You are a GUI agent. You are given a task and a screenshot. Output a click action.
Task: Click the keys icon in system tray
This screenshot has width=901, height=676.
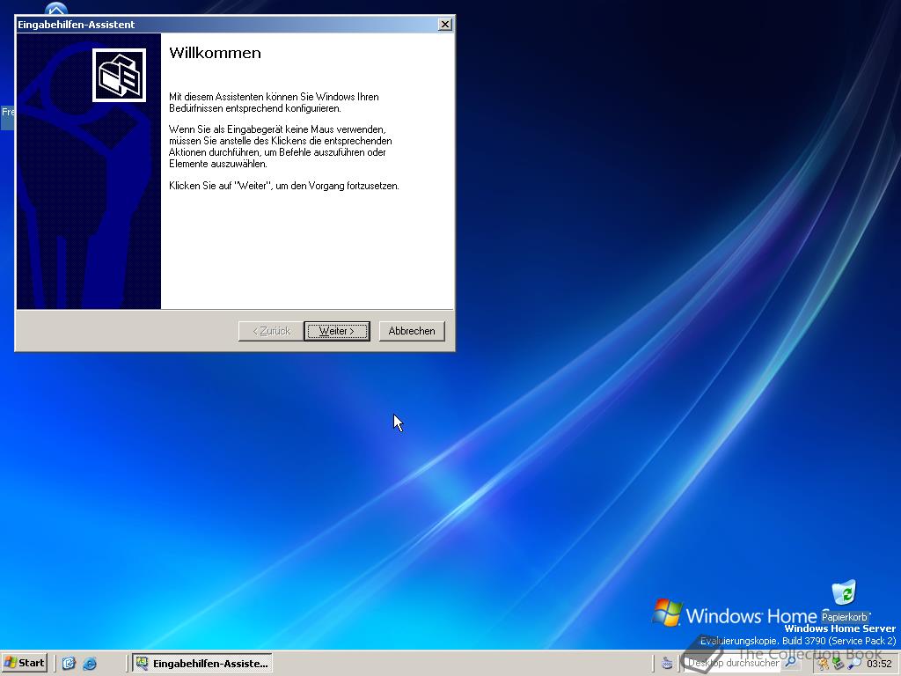(x=823, y=664)
